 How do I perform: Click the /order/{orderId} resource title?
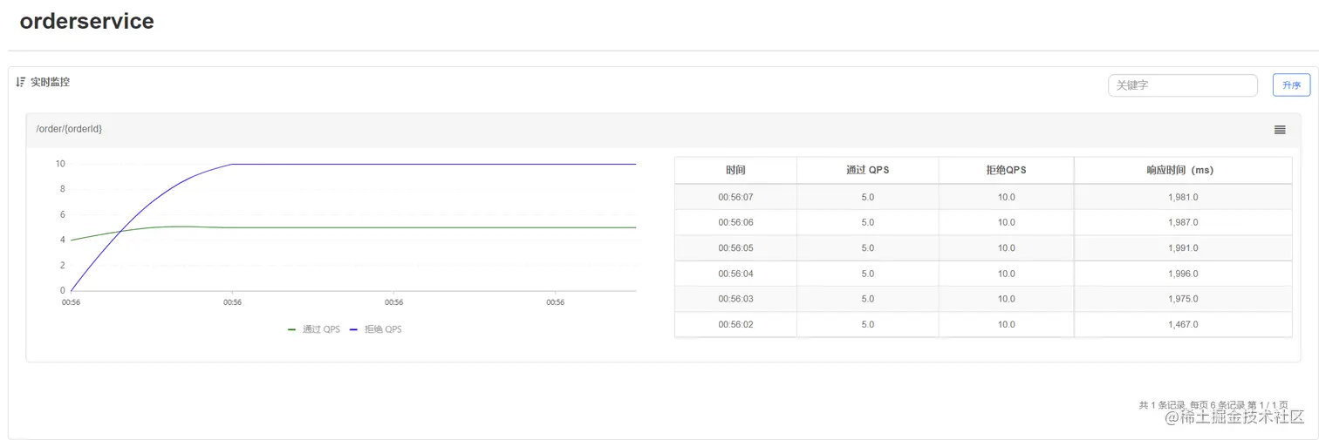tap(69, 129)
